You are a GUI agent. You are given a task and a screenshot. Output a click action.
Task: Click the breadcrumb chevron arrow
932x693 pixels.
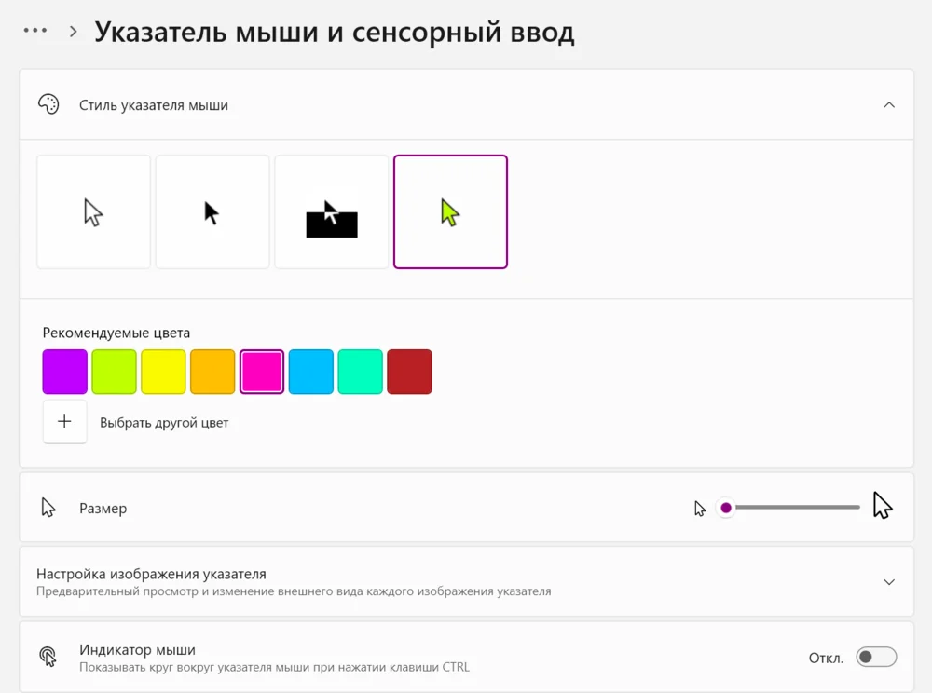click(x=73, y=32)
